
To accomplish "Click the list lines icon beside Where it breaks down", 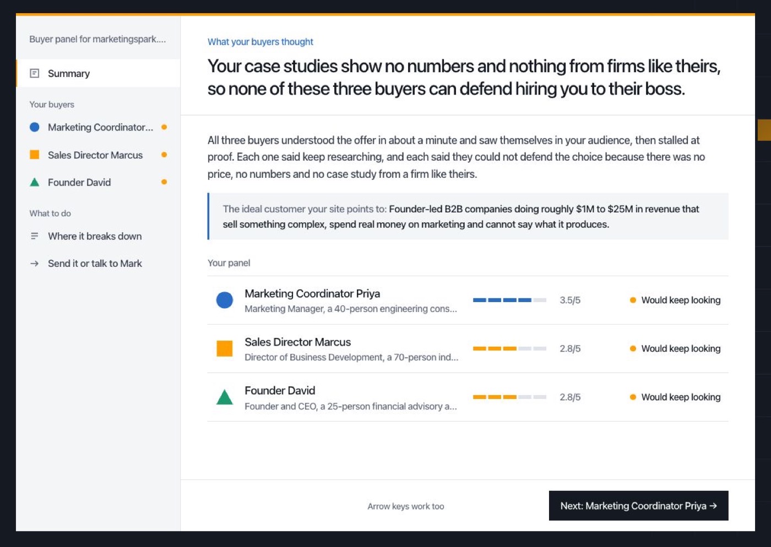I will click(x=34, y=236).
